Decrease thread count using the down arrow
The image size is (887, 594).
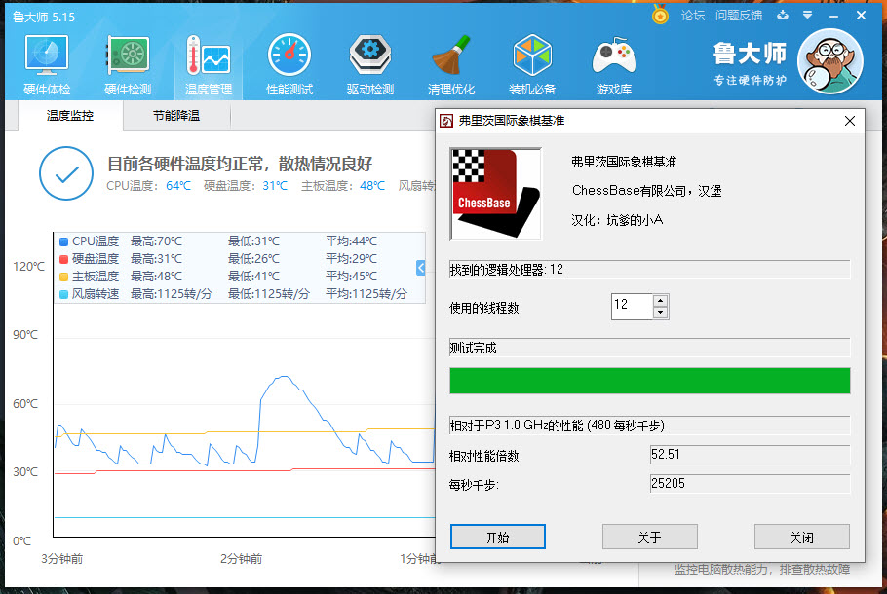pyautogui.click(x=662, y=312)
